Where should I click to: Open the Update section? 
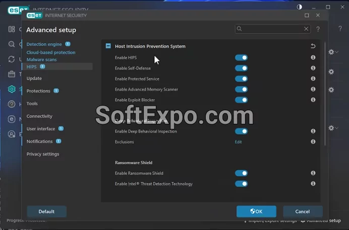[x=34, y=79]
